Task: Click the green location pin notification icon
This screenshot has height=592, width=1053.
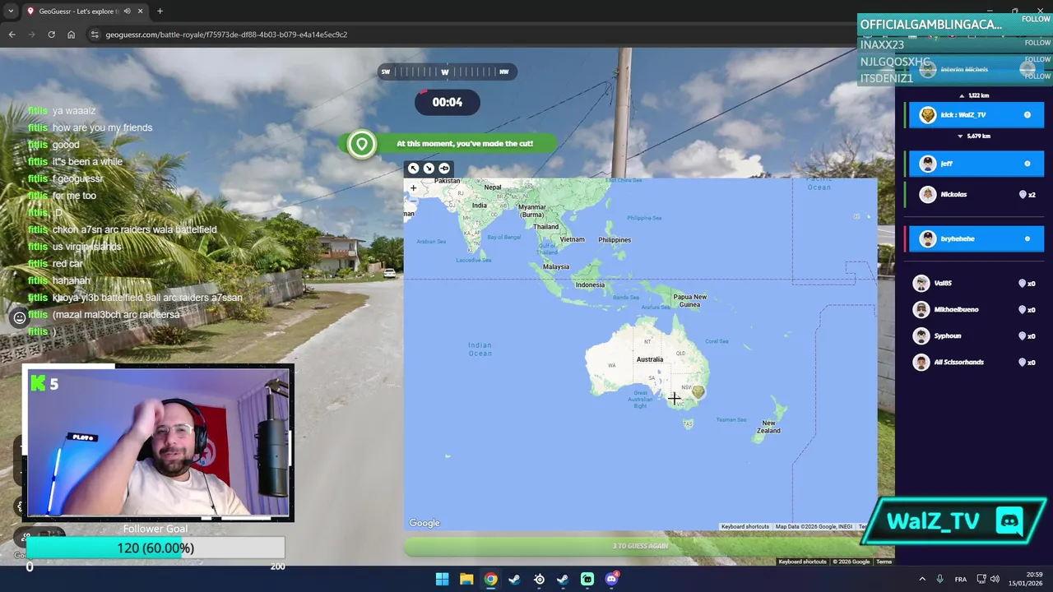Action: pyautogui.click(x=361, y=145)
